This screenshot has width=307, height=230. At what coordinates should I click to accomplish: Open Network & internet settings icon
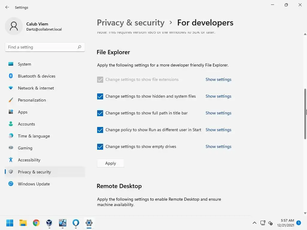click(11, 88)
